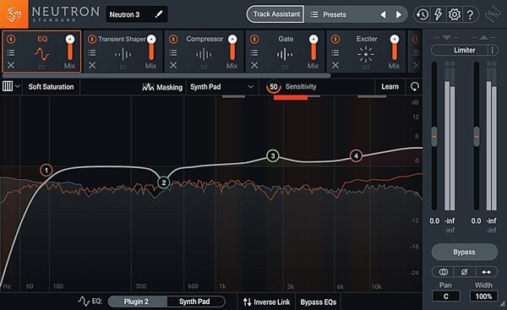Swap channels with the double arrow icon

tap(486, 272)
